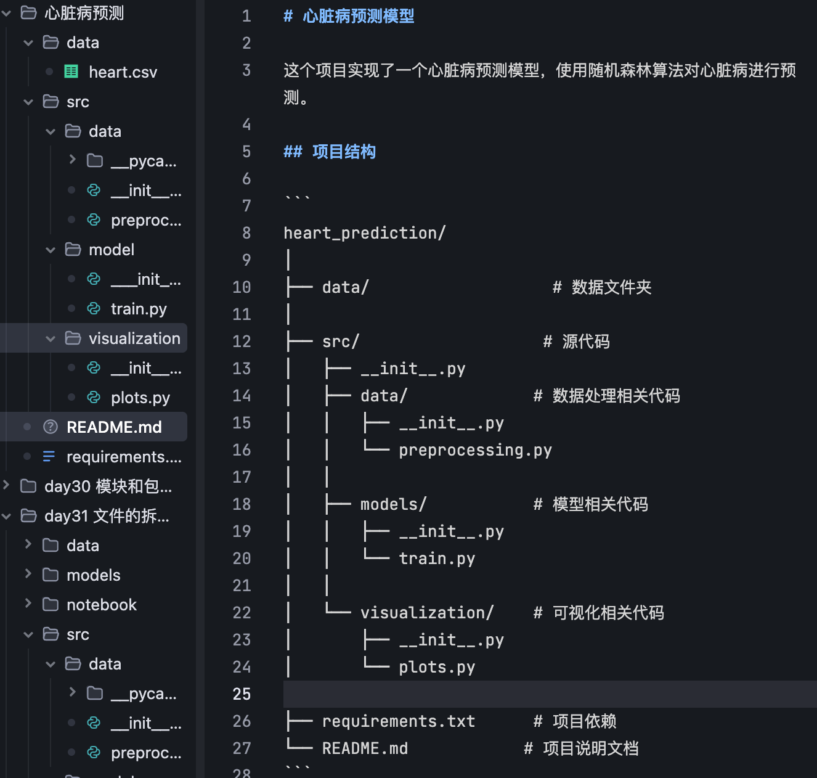The image size is (817, 778).
Task: Click the table icon beside heart.csv
Action: tap(71, 72)
